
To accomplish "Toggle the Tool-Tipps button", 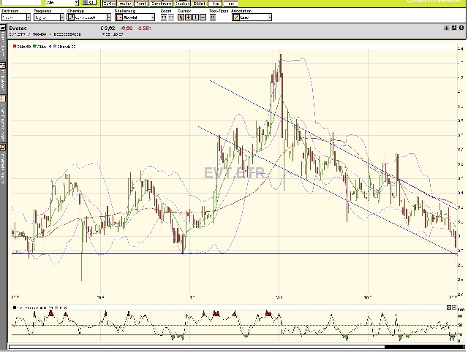I will [x=213, y=18].
